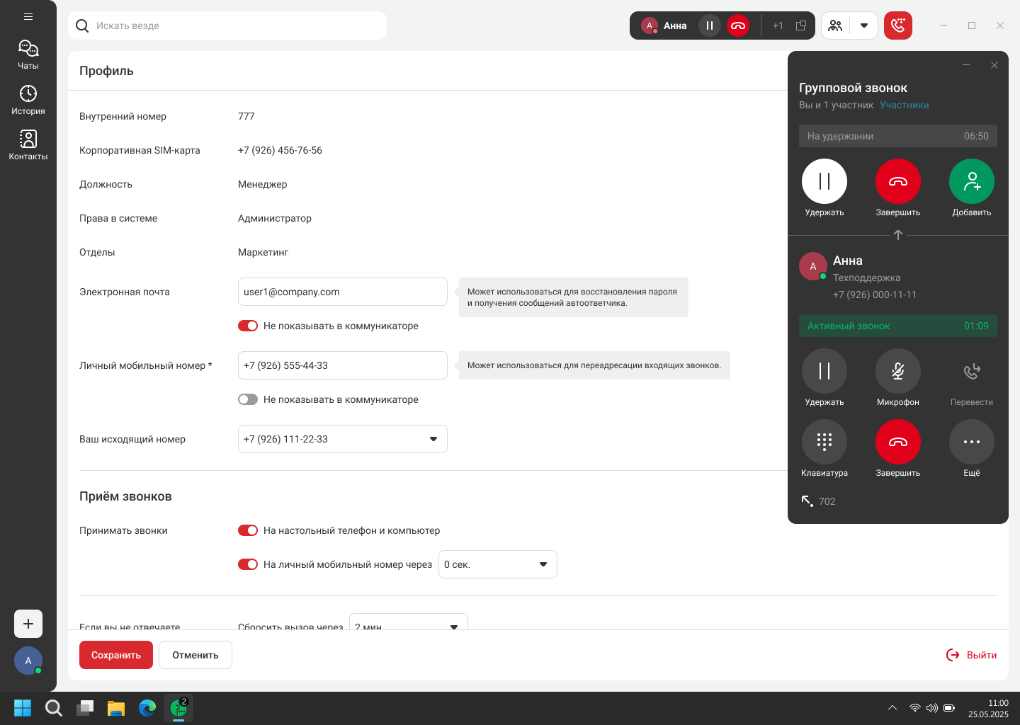The width and height of the screenshot is (1020, 725).
Task: Mute the microphone in active call
Action: 897,371
